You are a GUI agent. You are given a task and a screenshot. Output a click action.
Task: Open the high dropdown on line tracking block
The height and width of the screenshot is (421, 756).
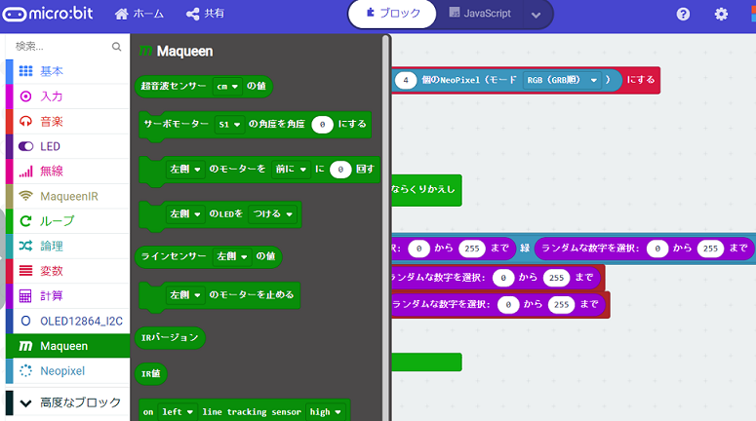coord(326,412)
